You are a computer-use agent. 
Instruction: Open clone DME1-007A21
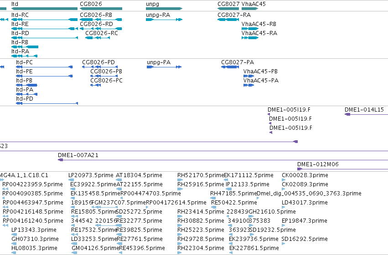pos(78,155)
